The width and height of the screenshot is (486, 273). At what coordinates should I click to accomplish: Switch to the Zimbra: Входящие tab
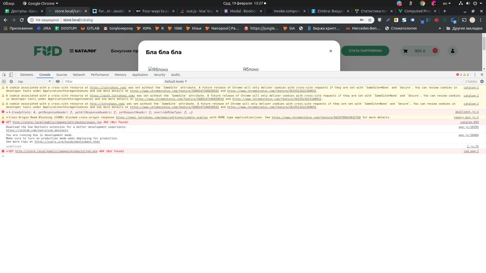point(330,11)
